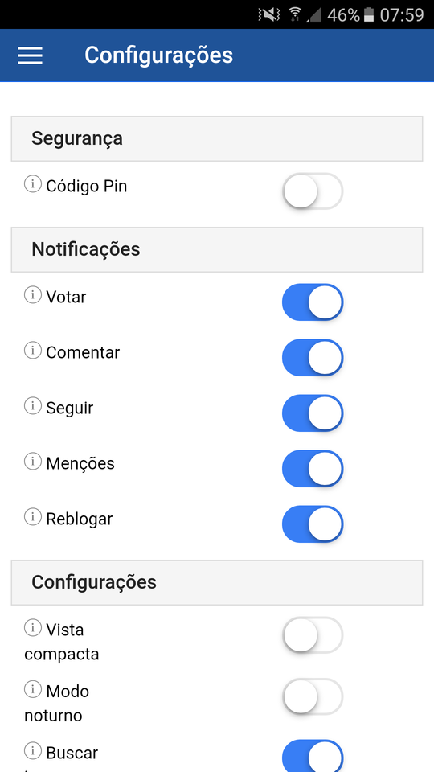Tap info icon beside Menções
The image size is (434, 772).
(33, 462)
